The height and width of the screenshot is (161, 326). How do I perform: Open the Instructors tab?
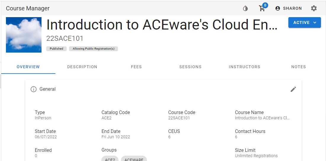pos(244,67)
